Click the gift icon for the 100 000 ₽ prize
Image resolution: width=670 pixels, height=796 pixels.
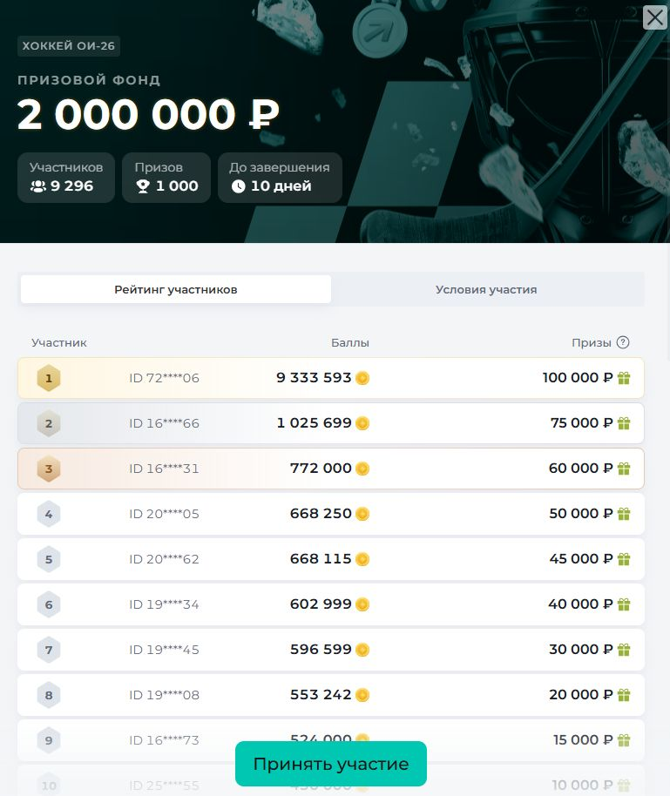coord(624,378)
